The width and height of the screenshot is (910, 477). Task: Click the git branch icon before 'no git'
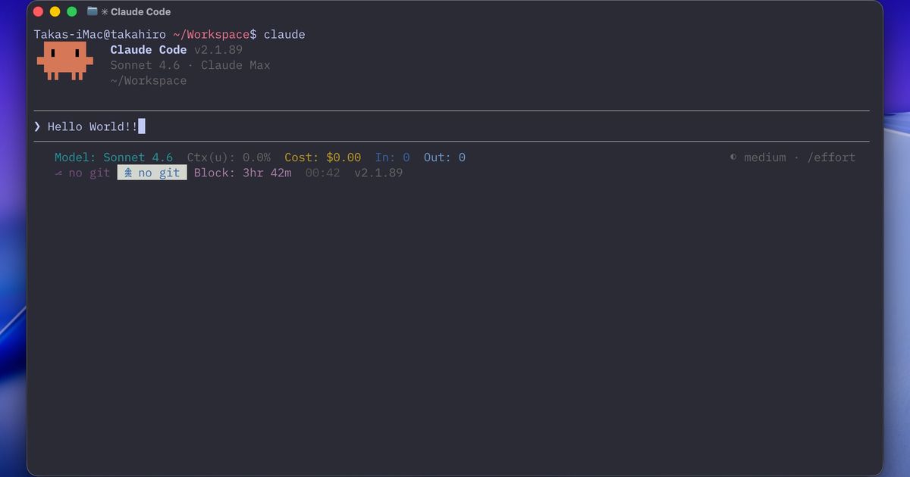point(58,173)
